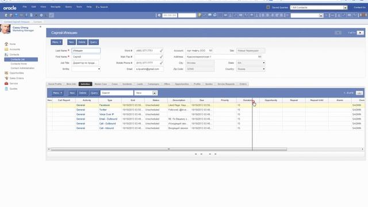Click the pick icon at end of Address field
The width and height of the screenshot is (368, 207).
[259, 56]
